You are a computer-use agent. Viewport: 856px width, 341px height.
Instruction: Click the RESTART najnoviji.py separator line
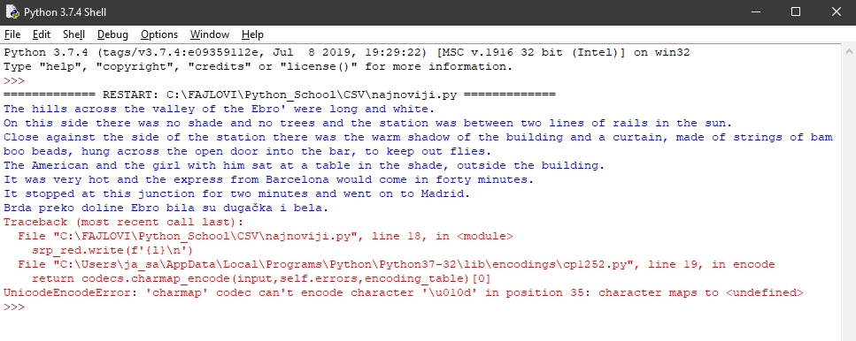[280, 95]
